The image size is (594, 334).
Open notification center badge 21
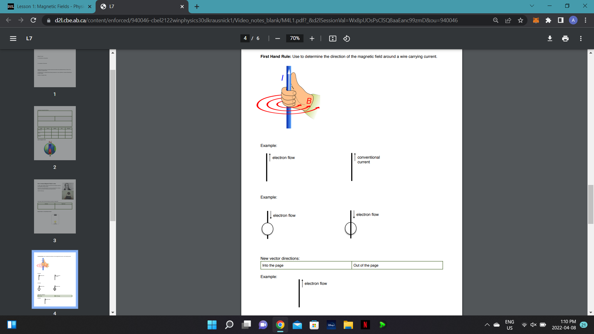pyautogui.click(x=584, y=325)
